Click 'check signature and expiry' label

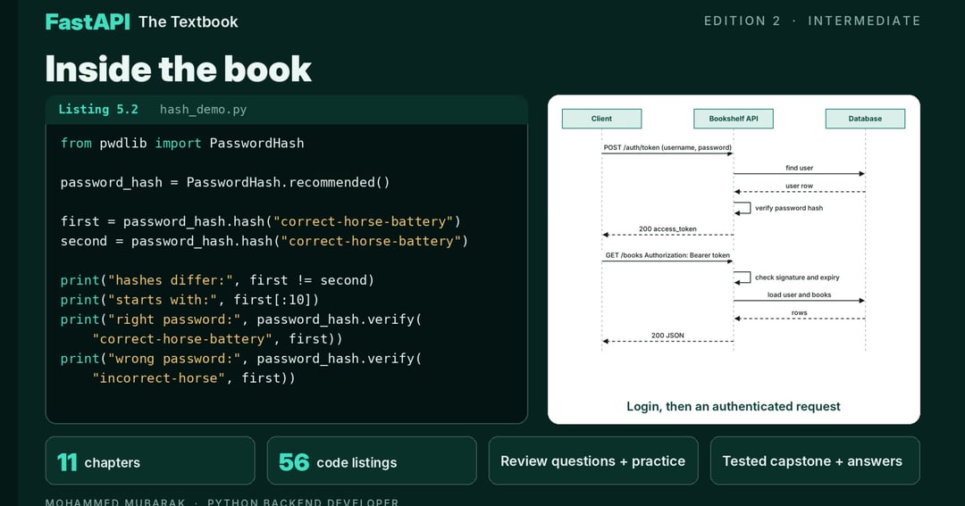[797, 278]
